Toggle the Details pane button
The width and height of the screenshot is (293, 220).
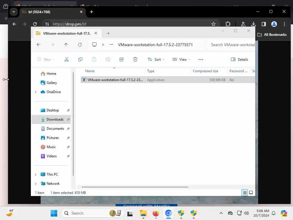click(x=239, y=60)
